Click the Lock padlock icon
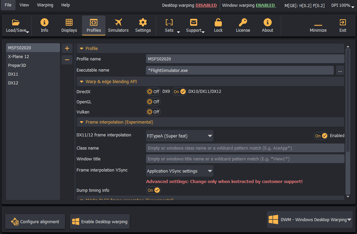Image resolution: width=357 pixels, height=234 pixels. point(218,22)
